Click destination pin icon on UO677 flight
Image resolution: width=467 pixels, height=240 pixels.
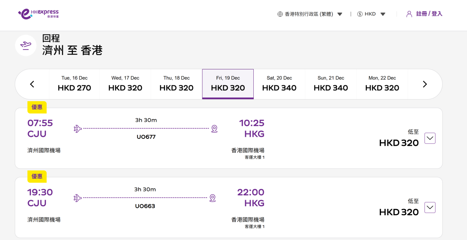pos(214,129)
